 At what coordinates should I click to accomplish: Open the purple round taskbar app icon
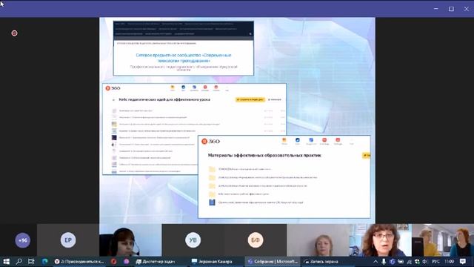pyautogui.click(x=127, y=261)
